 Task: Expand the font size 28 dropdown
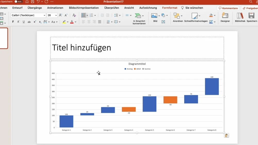click(x=56, y=15)
